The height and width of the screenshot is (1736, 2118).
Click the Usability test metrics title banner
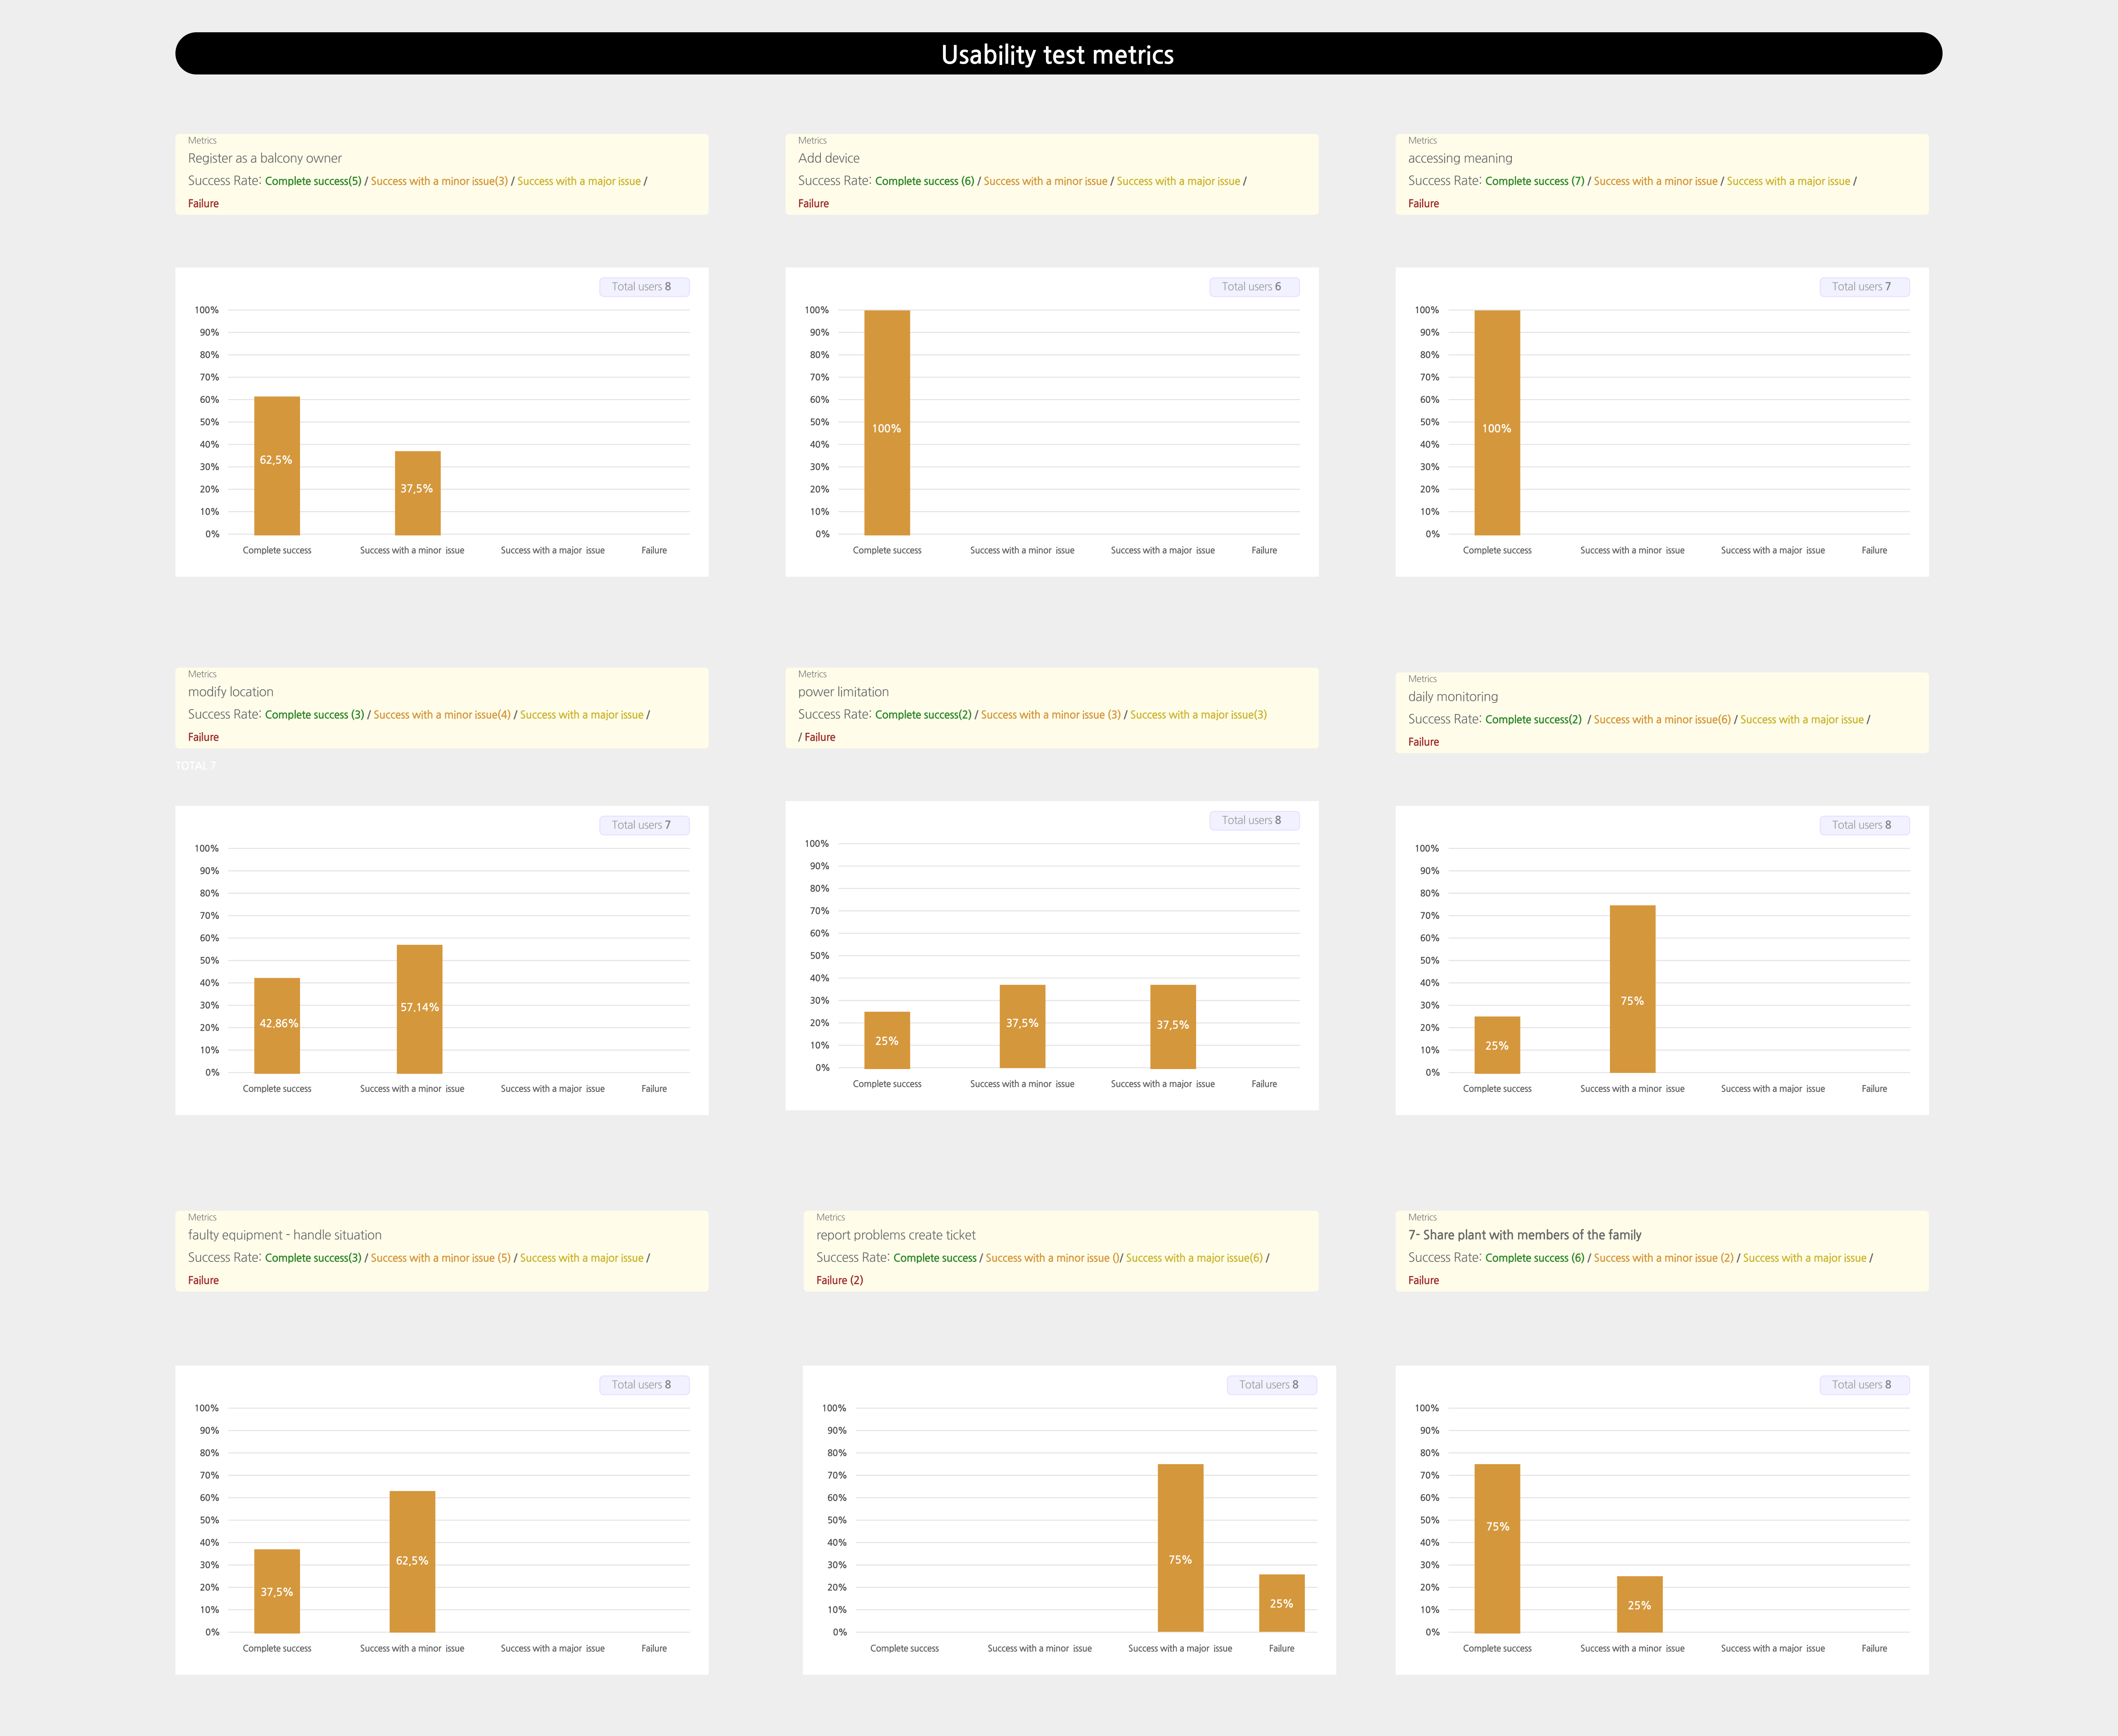(1058, 54)
